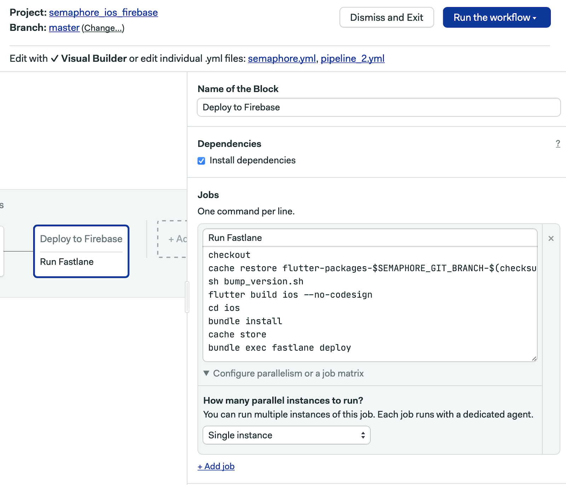Image resolution: width=566 pixels, height=485 pixels.
Task: Switch to Visual Builder editing
Action: point(89,58)
